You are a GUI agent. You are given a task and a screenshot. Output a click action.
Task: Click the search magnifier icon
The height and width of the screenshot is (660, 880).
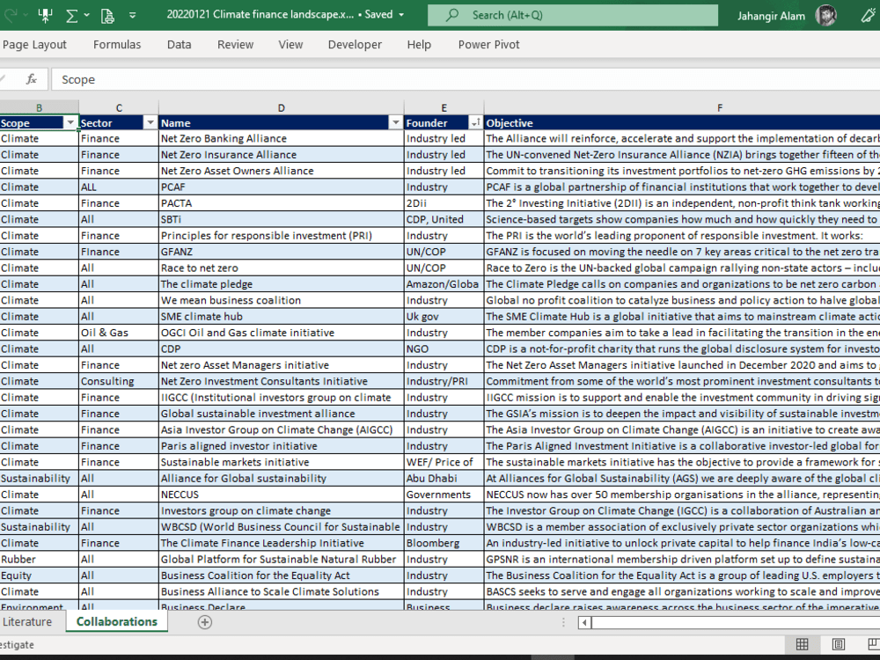click(451, 15)
